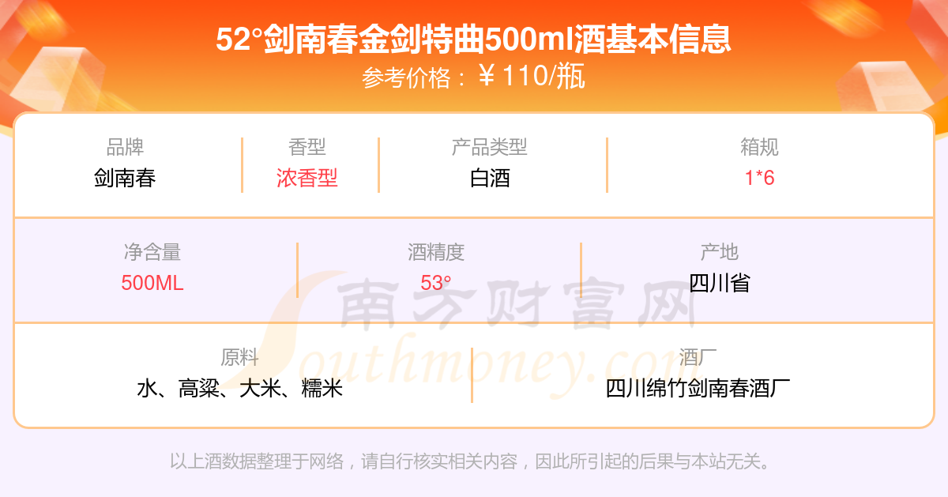
Task: Select the product type value 白酒
Action: [x=490, y=178]
